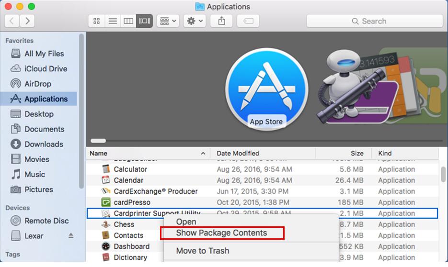Viewport: 448px width, 267px height.
Task: Switch to column view in toolbar
Action: click(128, 21)
